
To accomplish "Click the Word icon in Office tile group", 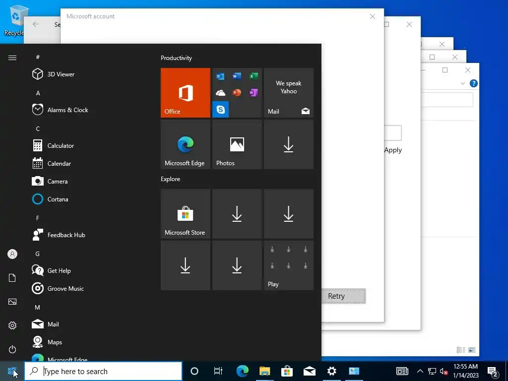I will click(x=237, y=76).
